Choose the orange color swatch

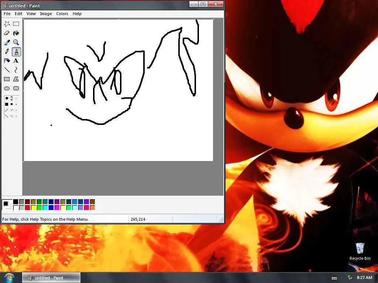(93, 207)
